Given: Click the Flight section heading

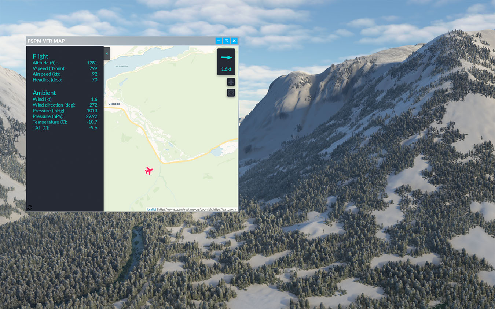Looking at the screenshot, I should tap(40, 56).
